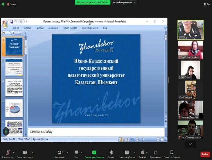
Task: Fit slide to current window icon
Action: click(162, 139)
